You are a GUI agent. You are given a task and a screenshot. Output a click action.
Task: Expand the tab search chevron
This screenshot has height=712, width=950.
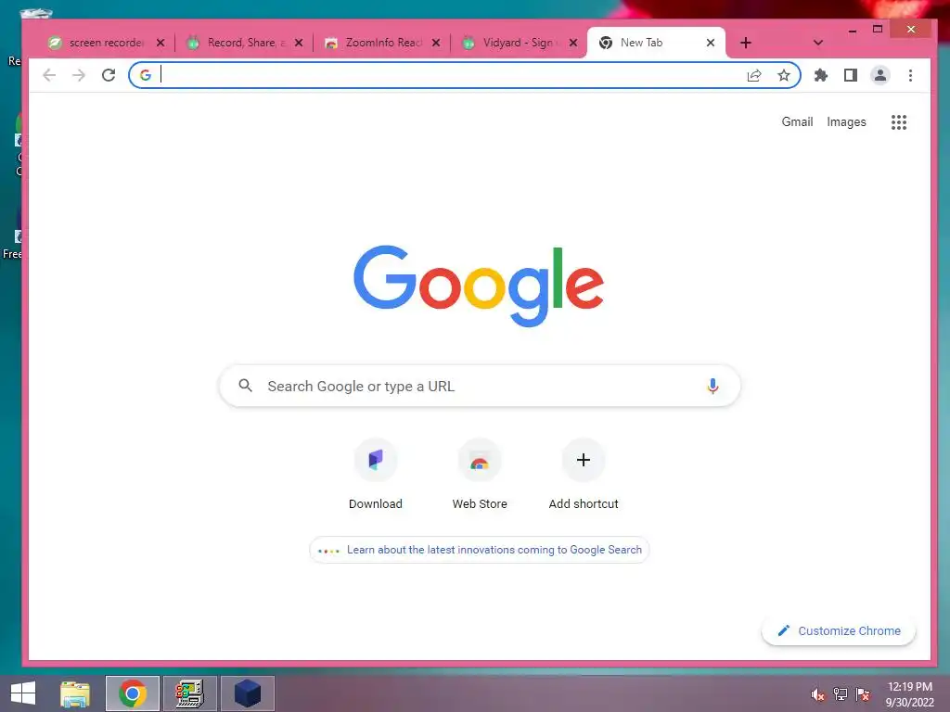coord(818,43)
